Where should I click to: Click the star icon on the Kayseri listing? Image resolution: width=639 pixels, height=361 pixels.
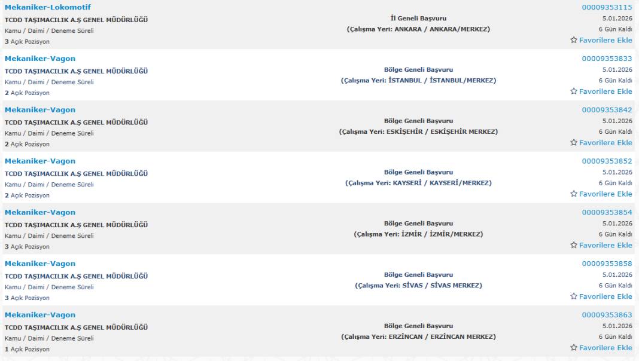574,194
